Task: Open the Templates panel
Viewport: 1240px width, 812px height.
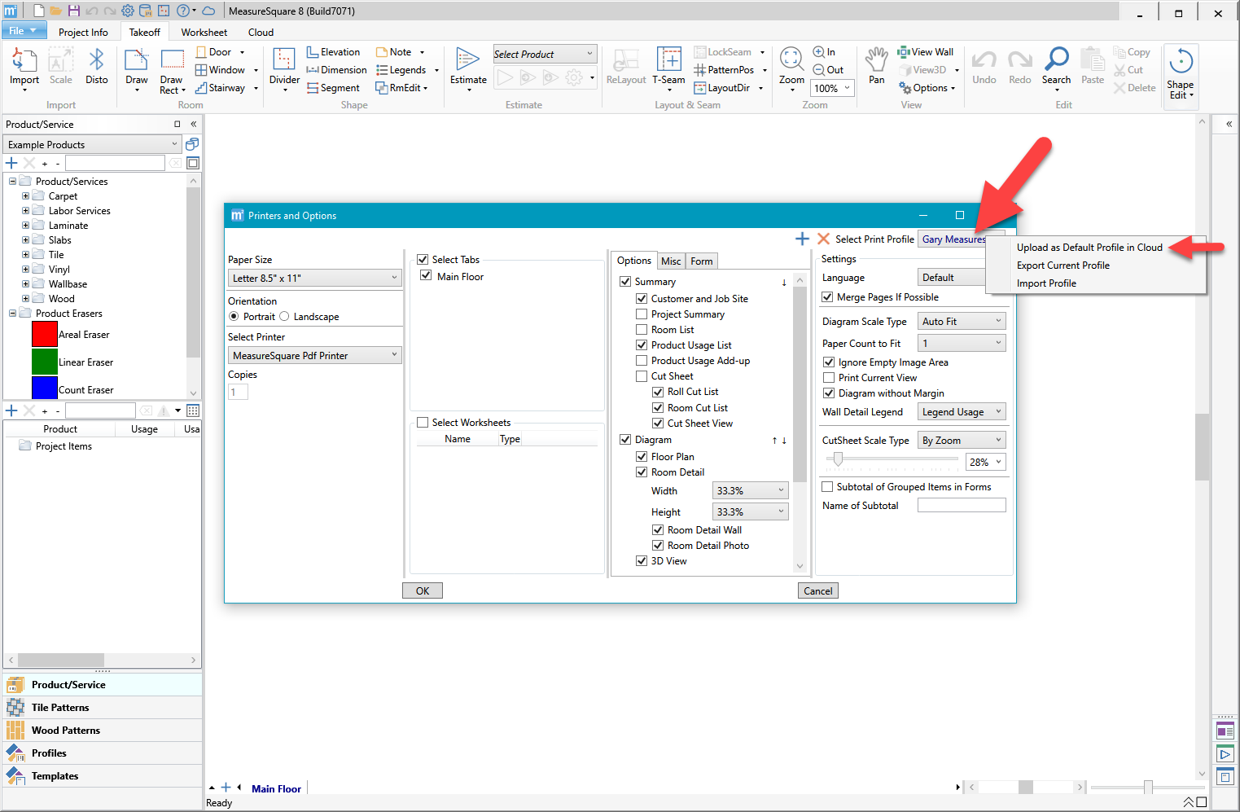Action: coord(103,776)
